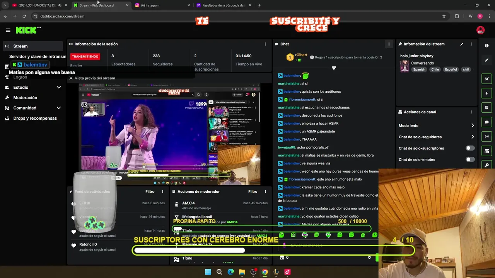This screenshot has width=495, height=278.
Task: Open Chrome extensions puzzle icon
Action: pos(457,16)
